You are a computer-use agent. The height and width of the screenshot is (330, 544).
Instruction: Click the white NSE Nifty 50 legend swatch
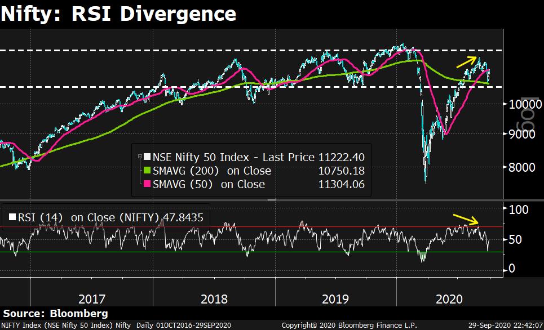pos(146,158)
